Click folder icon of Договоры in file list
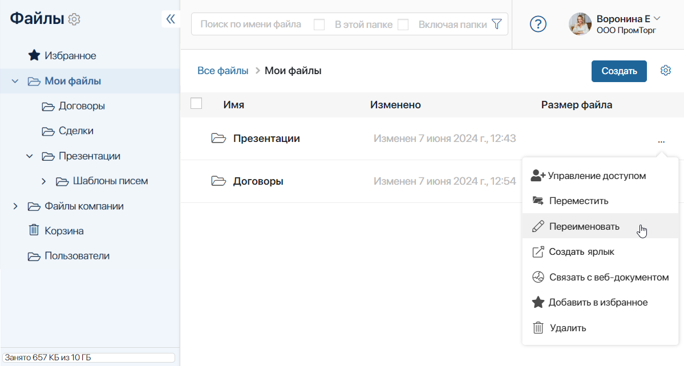This screenshot has height=366, width=684. [x=218, y=181]
